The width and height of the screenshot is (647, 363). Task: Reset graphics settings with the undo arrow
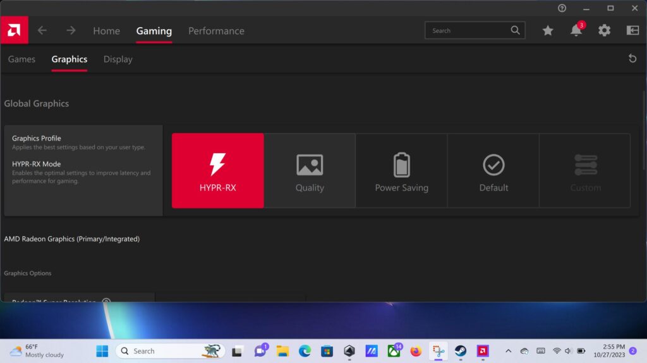632,59
